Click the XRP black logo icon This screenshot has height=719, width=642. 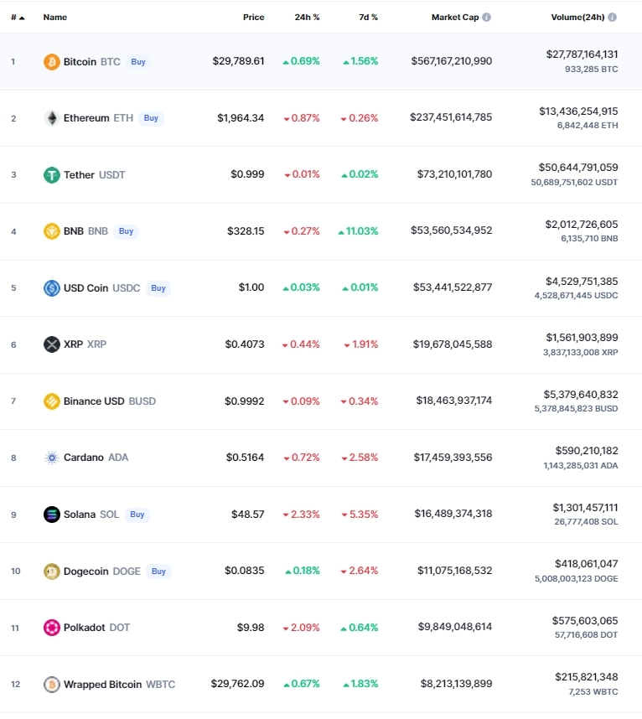pyautogui.click(x=52, y=344)
